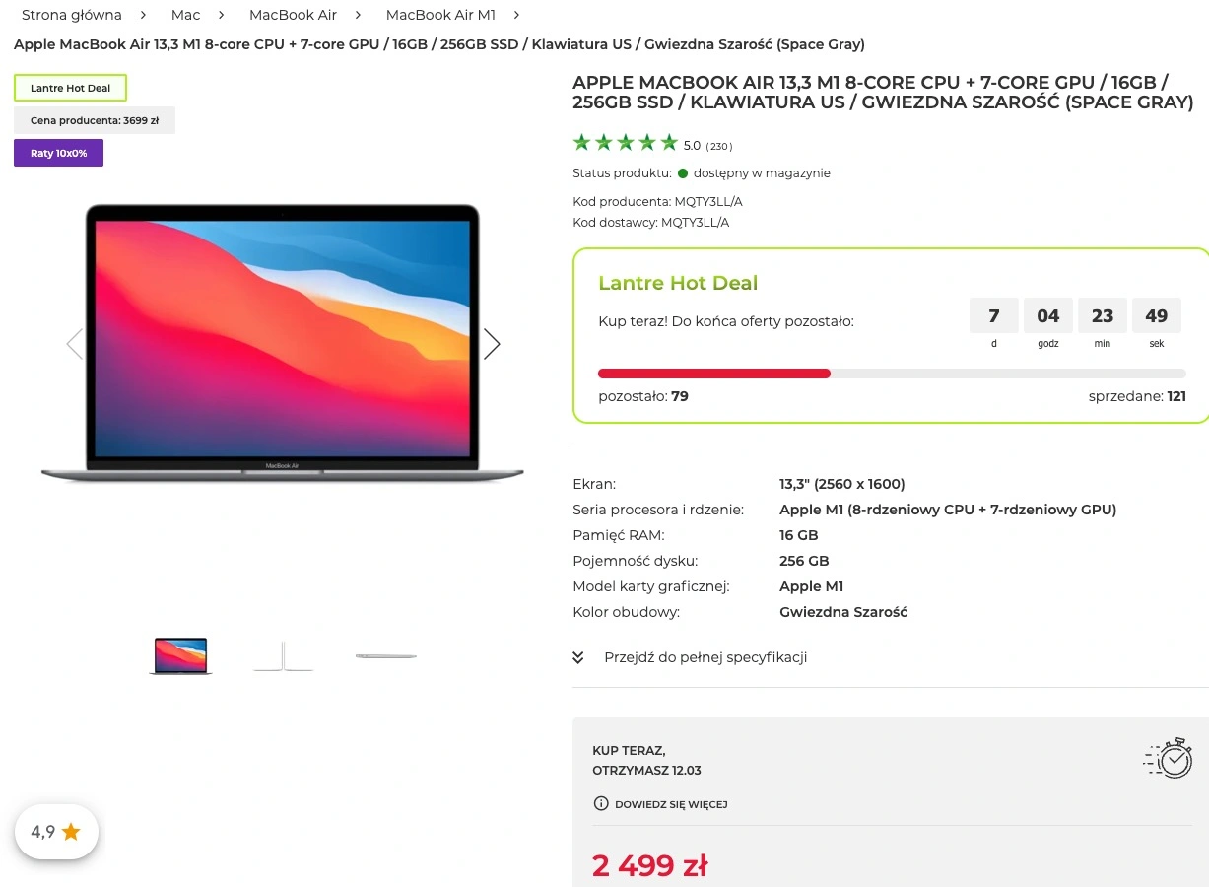Open MacBook Air M1 breadcrumb
Viewport: 1209px width, 887px height.
440,15
